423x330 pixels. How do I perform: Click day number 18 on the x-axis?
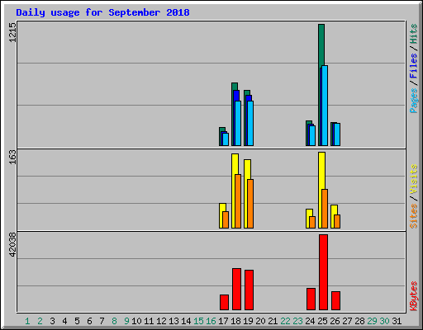(x=235, y=321)
